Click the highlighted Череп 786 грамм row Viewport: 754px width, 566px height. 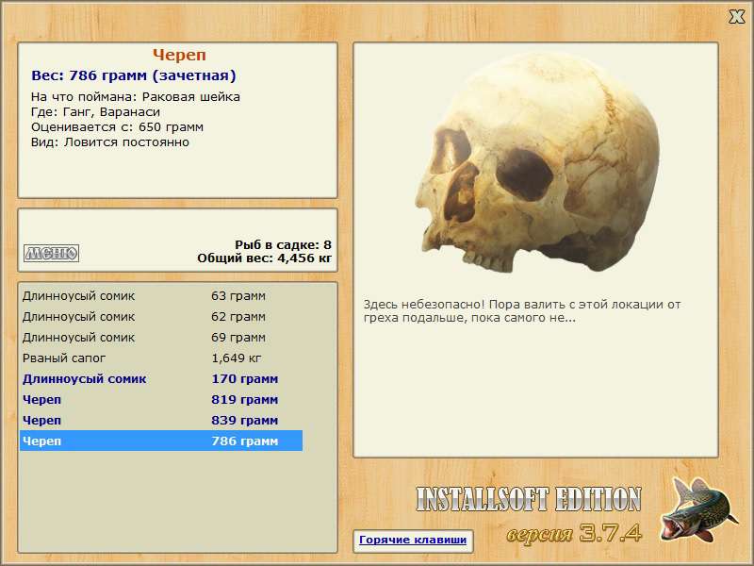pos(160,441)
